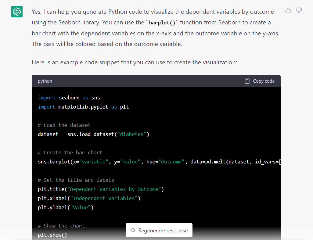Image resolution: width=313 pixels, height=240 pixels.
Task: Click the 'Here is an example code snippet' sentence
Action: click(x=134, y=63)
